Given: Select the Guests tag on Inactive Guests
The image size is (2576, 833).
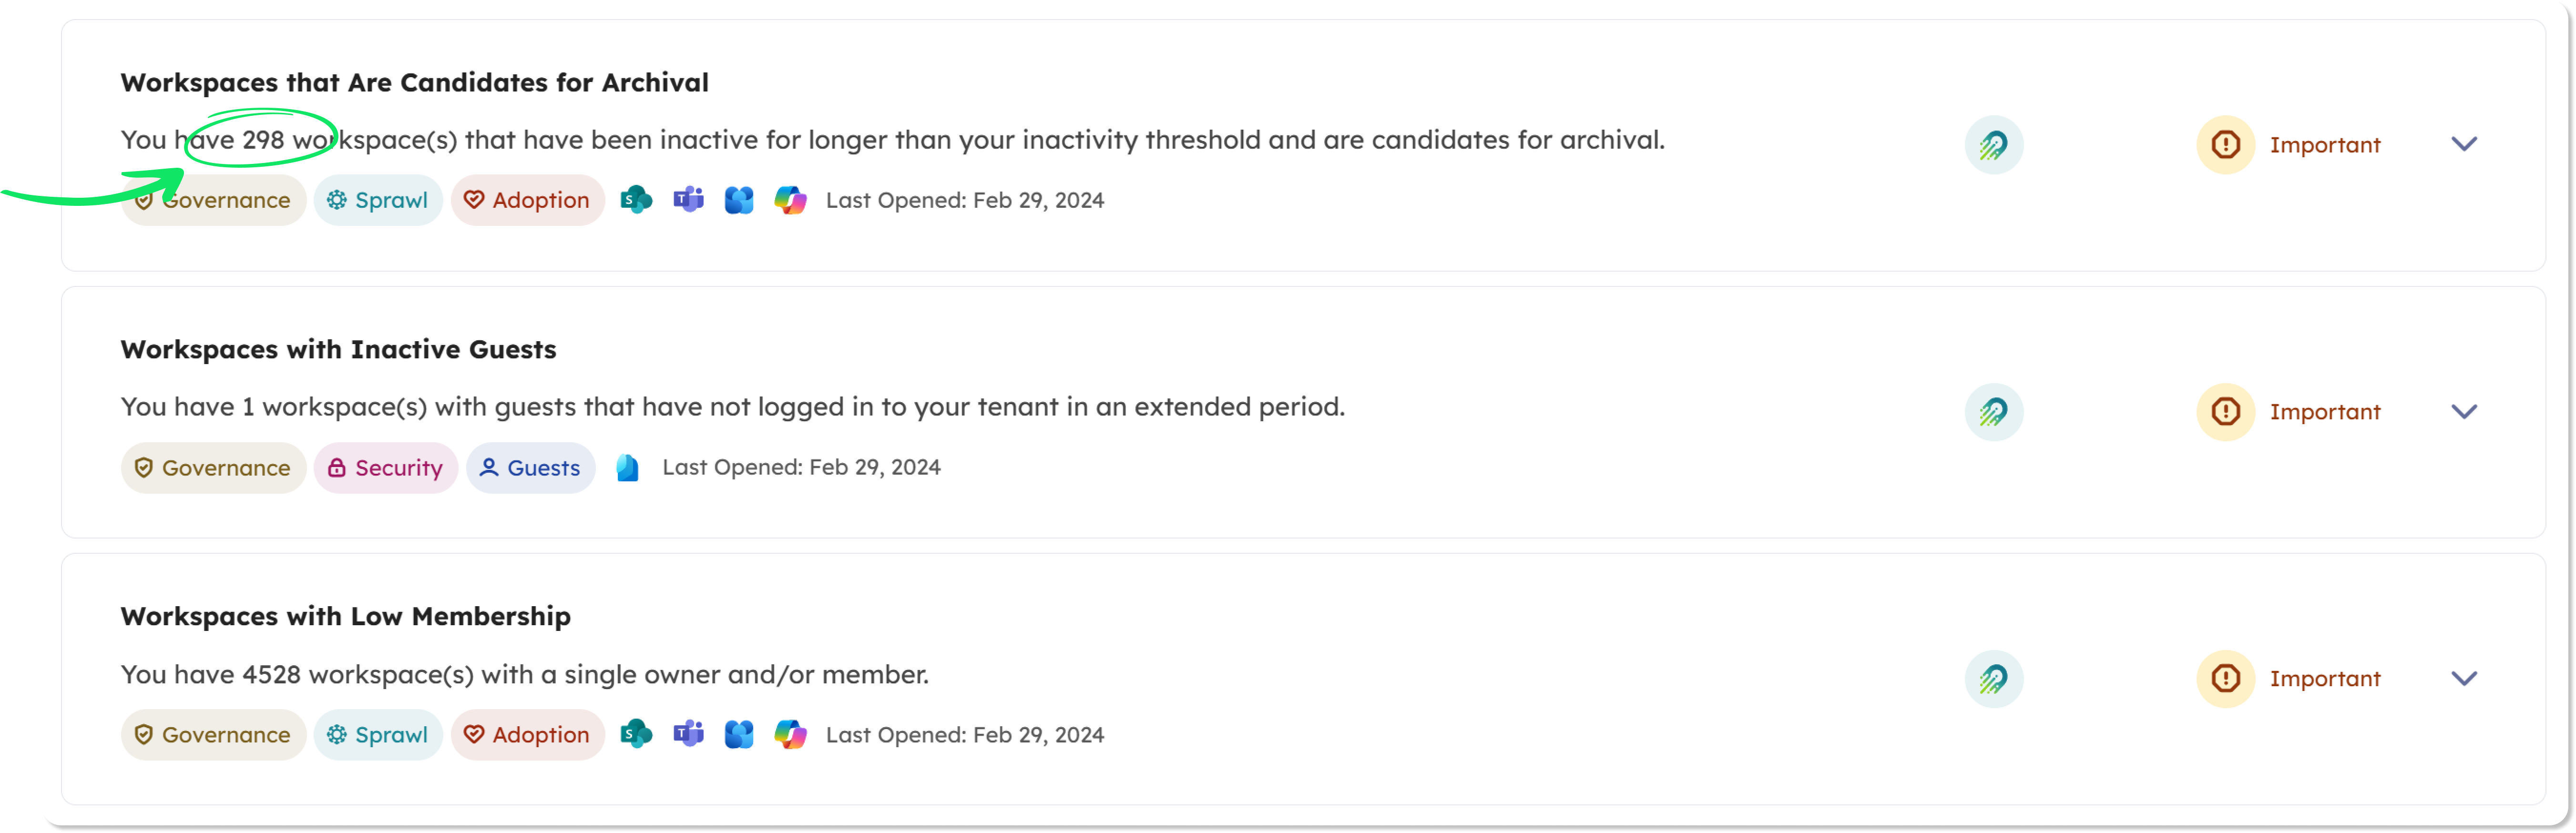Looking at the screenshot, I should 530,467.
